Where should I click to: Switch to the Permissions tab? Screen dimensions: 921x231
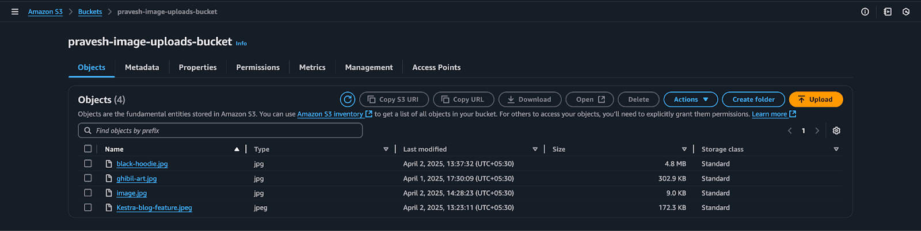(x=258, y=67)
